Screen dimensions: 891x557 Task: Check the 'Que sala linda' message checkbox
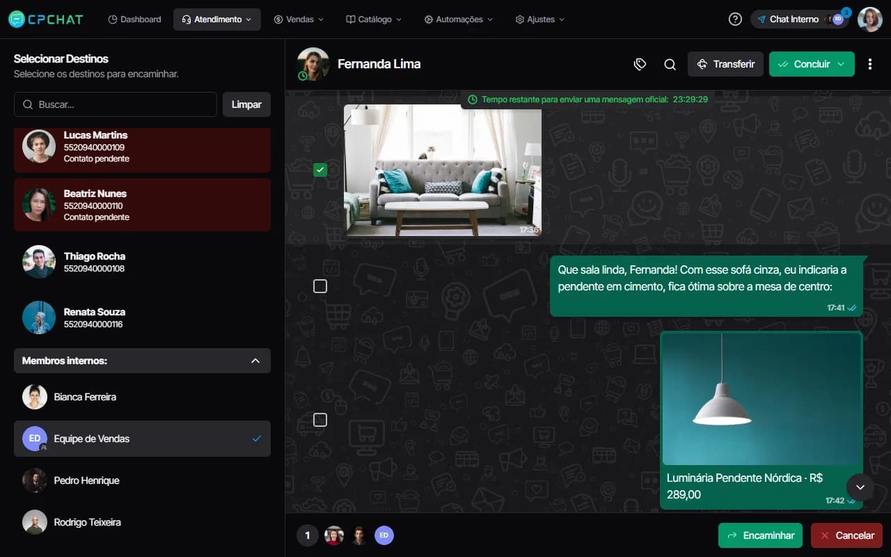click(x=320, y=286)
